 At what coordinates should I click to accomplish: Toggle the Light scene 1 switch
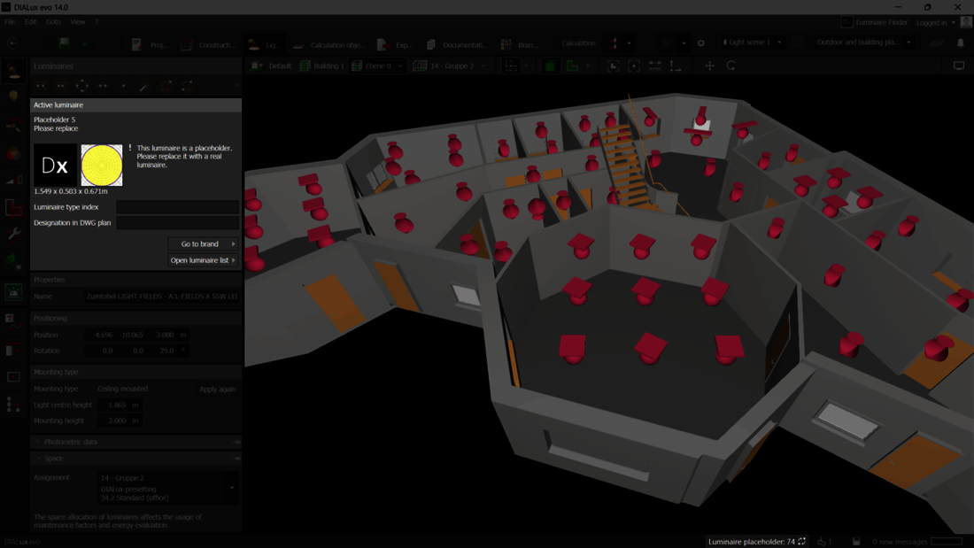click(x=724, y=41)
